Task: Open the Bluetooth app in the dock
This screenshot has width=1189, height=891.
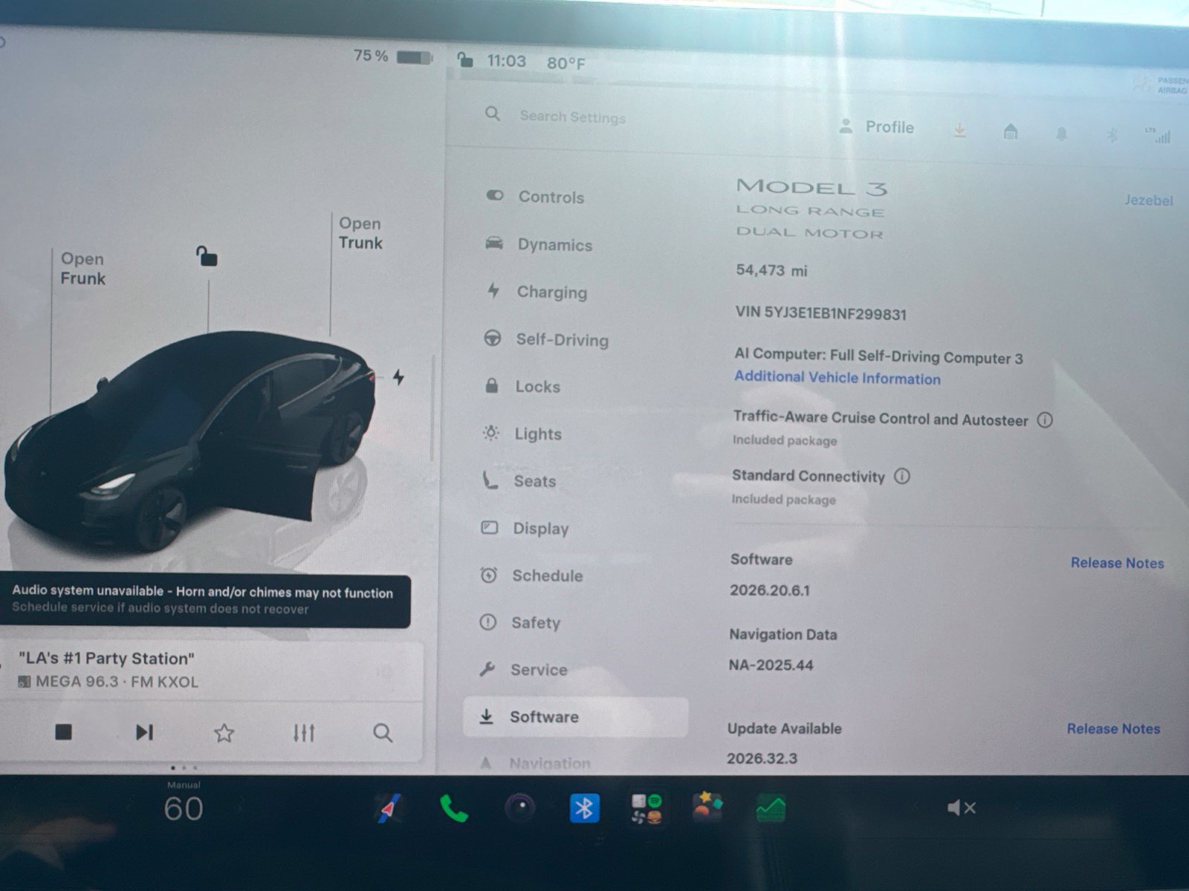Action: click(x=584, y=808)
